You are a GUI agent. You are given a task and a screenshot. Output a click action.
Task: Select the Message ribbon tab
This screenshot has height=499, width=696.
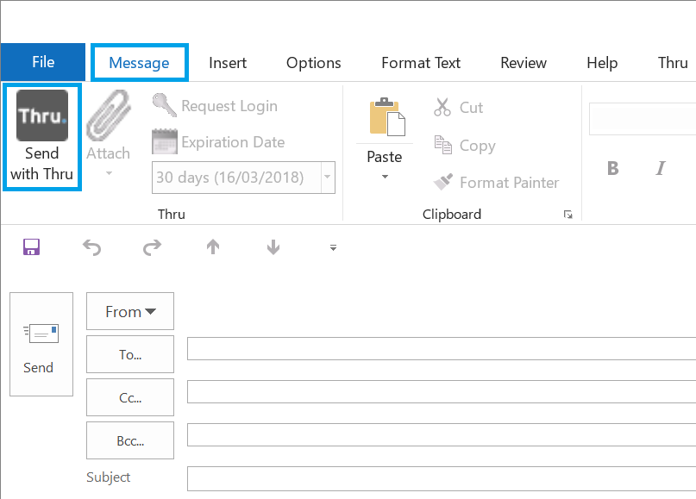pyautogui.click(x=140, y=63)
